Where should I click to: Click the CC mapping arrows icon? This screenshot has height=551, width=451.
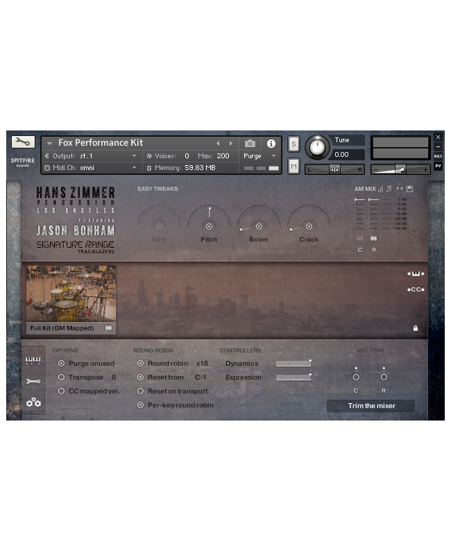pos(416,289)
